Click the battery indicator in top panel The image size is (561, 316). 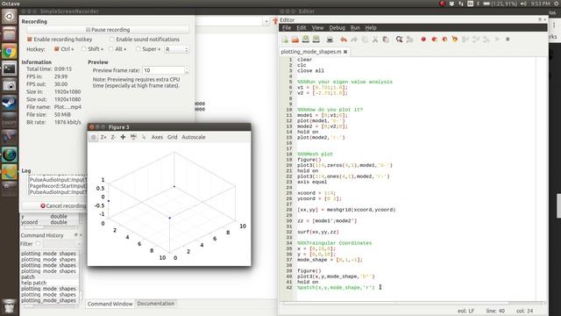[x=500, y=4]
